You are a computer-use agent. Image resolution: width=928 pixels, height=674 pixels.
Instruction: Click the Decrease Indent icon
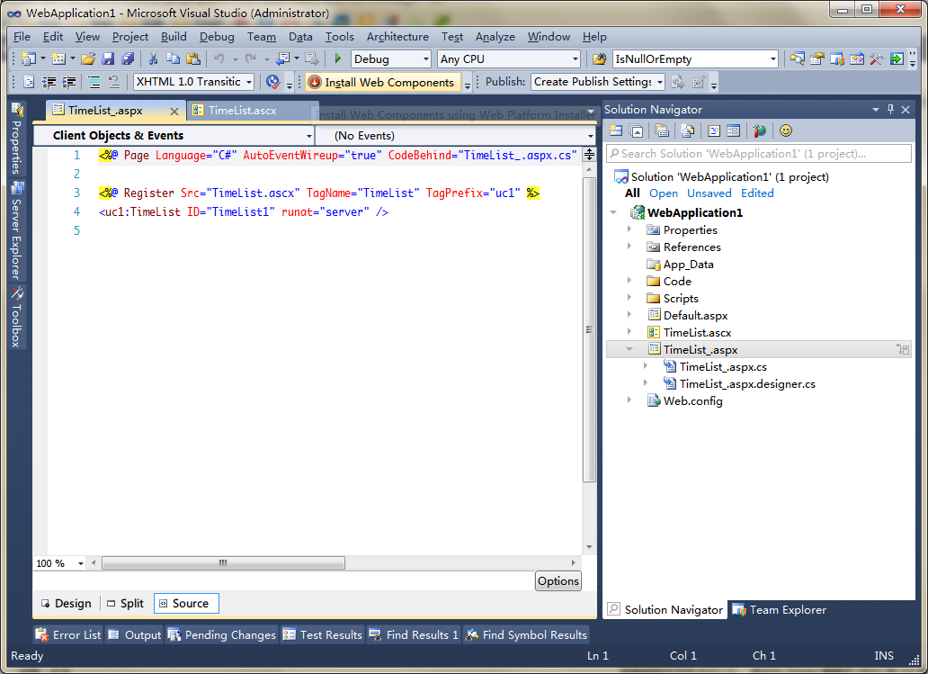tap(49, 82)
